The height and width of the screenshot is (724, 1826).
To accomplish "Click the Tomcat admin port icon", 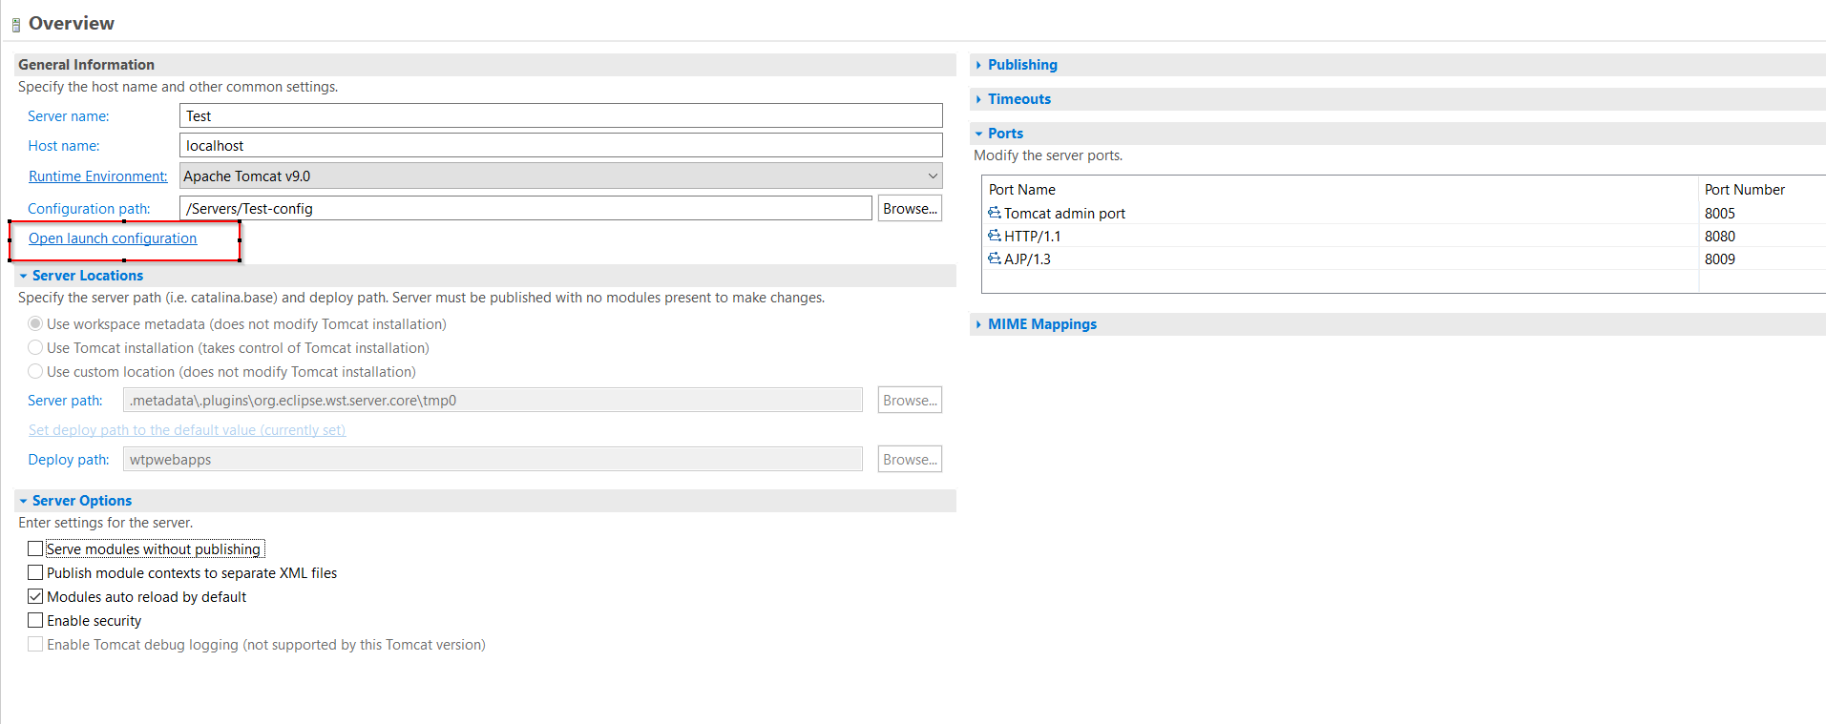I will (x=995, y=213).
